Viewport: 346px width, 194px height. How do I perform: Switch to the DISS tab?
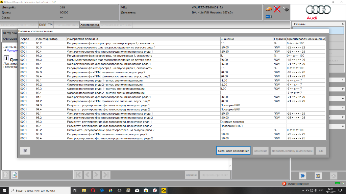(x=43, y=25)
